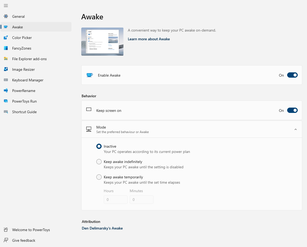
Task: Click the Image Resizer sidebar icon
Action: [x=6, y=69]
